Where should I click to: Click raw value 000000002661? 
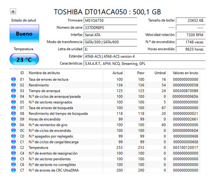[185, 119]
